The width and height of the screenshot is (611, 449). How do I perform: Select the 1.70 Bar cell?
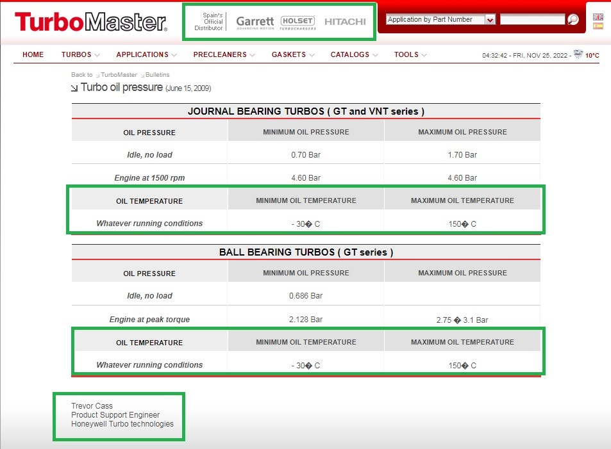(x=462, y=154)
